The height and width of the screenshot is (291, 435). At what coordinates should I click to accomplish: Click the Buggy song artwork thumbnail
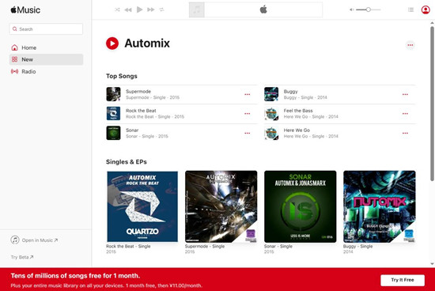[271, 94]
